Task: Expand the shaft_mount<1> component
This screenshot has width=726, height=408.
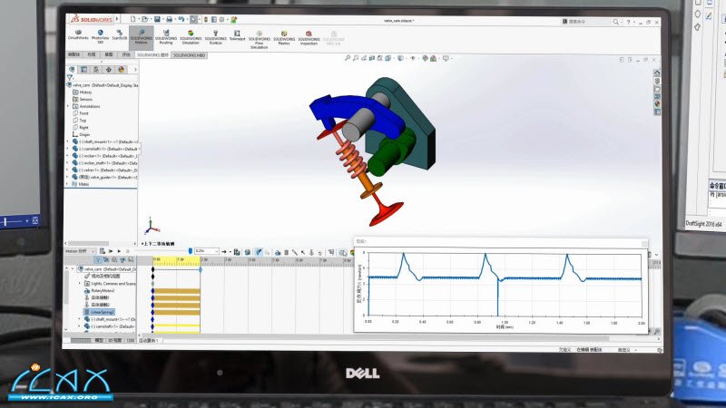Action: (x=68, y=141)
